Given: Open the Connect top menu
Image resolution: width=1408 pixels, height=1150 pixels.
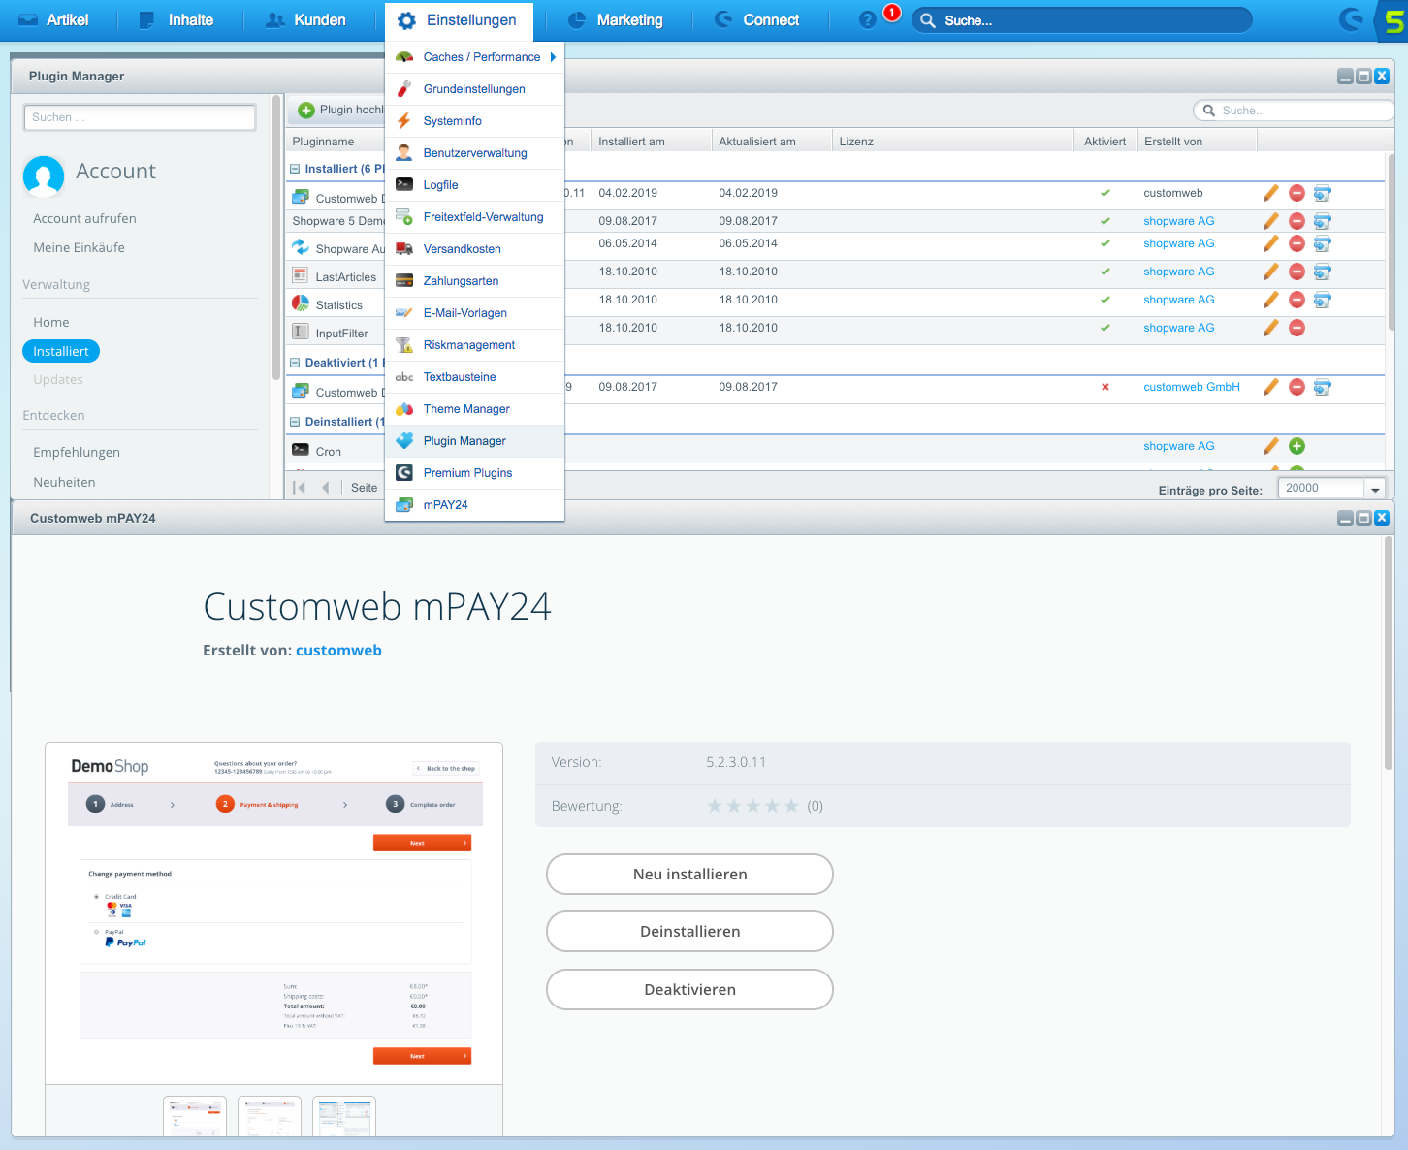Looking at the screenshot, I should pyautogui.click(x=757, y=20).
